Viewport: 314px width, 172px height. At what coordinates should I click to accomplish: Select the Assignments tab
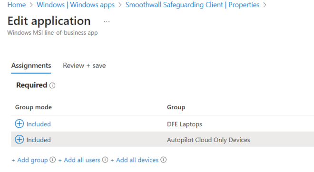pyautogui.click(x=31, y=66)
